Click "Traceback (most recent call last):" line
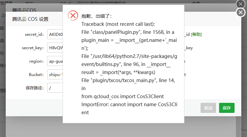 118,24
